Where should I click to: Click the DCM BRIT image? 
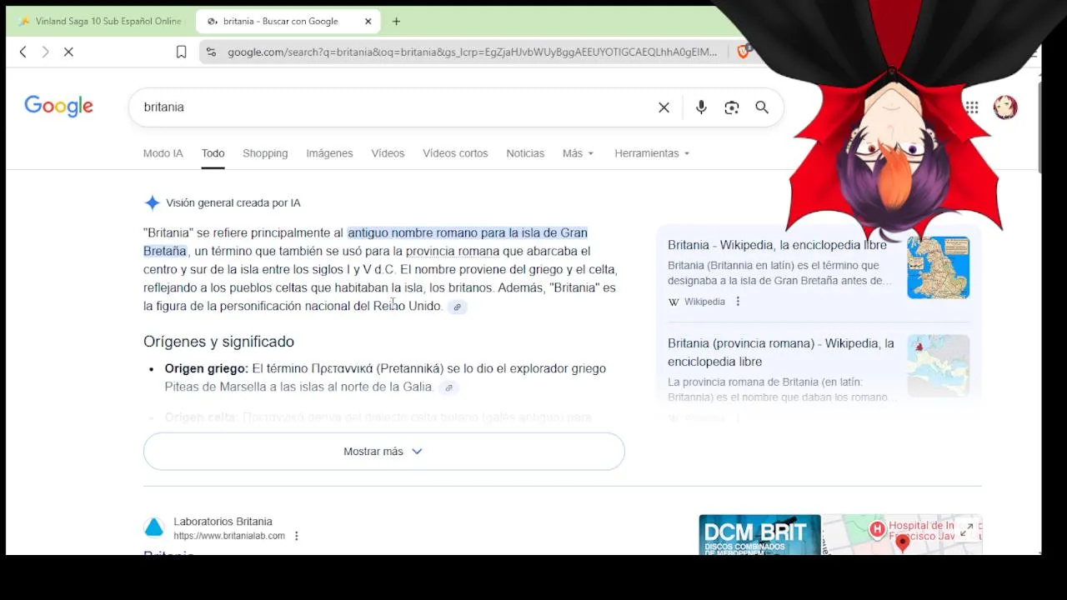point(759,534)
